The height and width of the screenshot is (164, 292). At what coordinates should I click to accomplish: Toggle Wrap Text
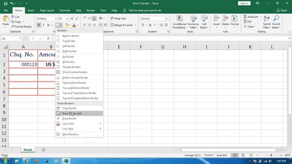pyautogui.click(x=119, y=18)
